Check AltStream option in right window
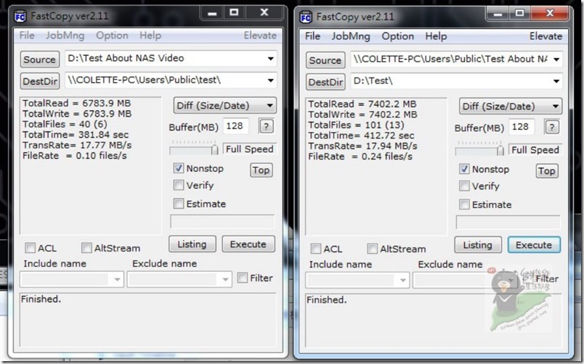 tap(372, 249)
